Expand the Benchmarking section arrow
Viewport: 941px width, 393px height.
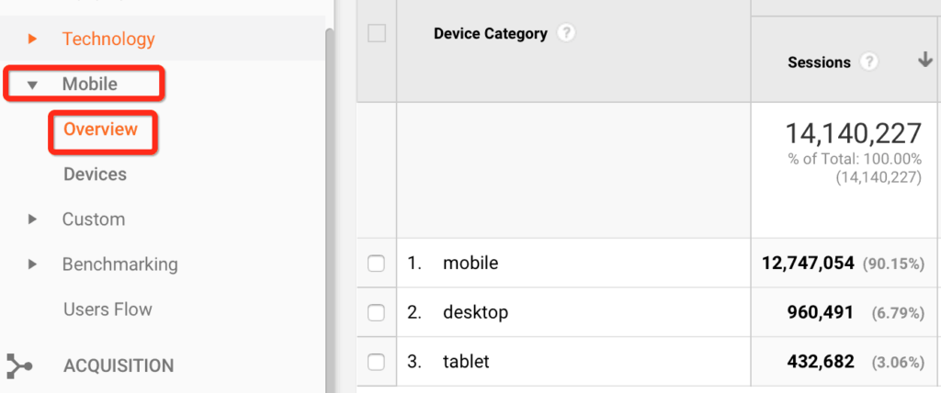pos(32,264)
